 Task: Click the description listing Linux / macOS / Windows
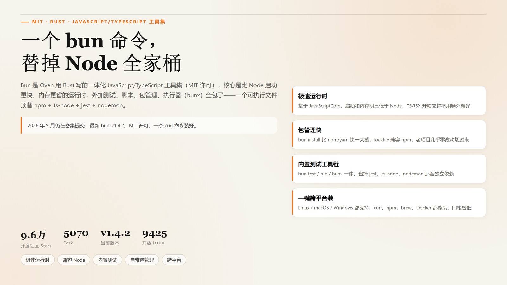pyautogui.click(x=385, y=208)
